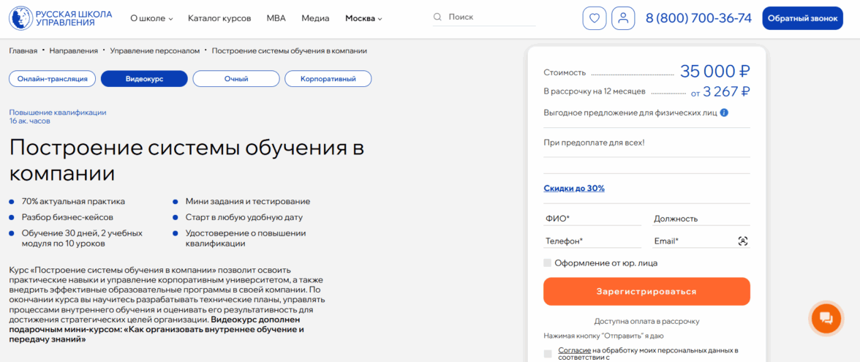The width and height of the screenshot is (860, 362).
Task: Open the Москва city selector
Action: click(x=363, y=18)
